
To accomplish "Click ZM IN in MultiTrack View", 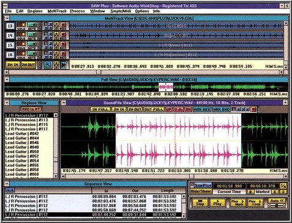I will (x=13, y=65).
